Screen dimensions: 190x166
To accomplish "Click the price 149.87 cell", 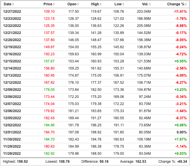I will (49, 47).
